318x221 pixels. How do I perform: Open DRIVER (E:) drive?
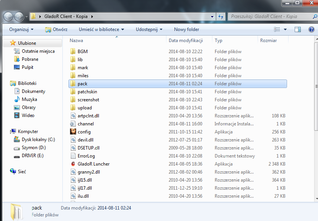click(33, 156)
